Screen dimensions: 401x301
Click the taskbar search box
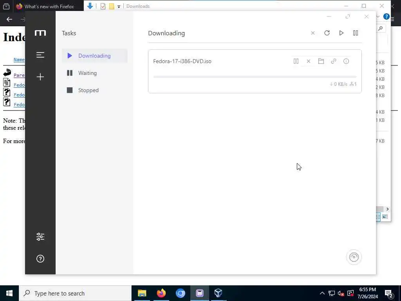(75, 293)
